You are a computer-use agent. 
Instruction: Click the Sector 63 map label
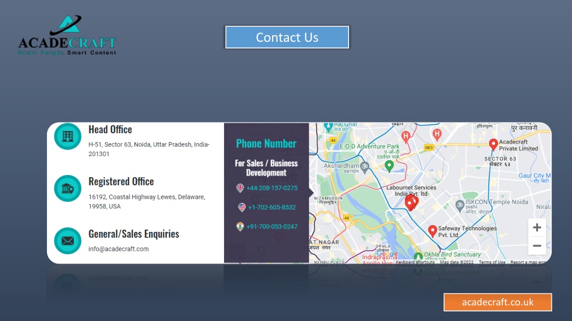500,161
